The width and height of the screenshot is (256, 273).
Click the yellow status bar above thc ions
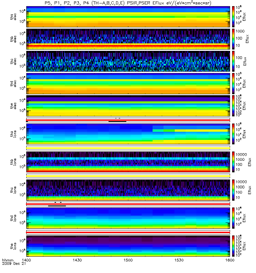tap(128, 176)
